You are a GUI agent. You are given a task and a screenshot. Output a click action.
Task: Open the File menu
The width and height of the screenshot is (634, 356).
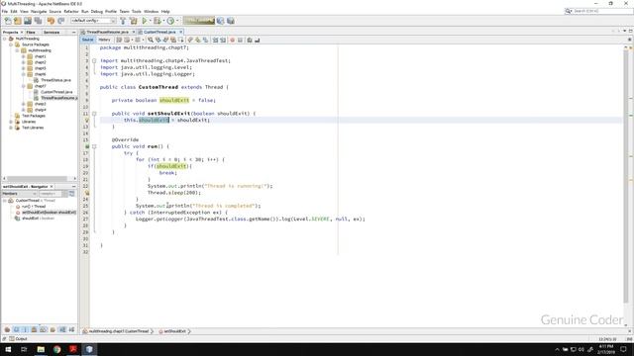(x=4, y=11)
